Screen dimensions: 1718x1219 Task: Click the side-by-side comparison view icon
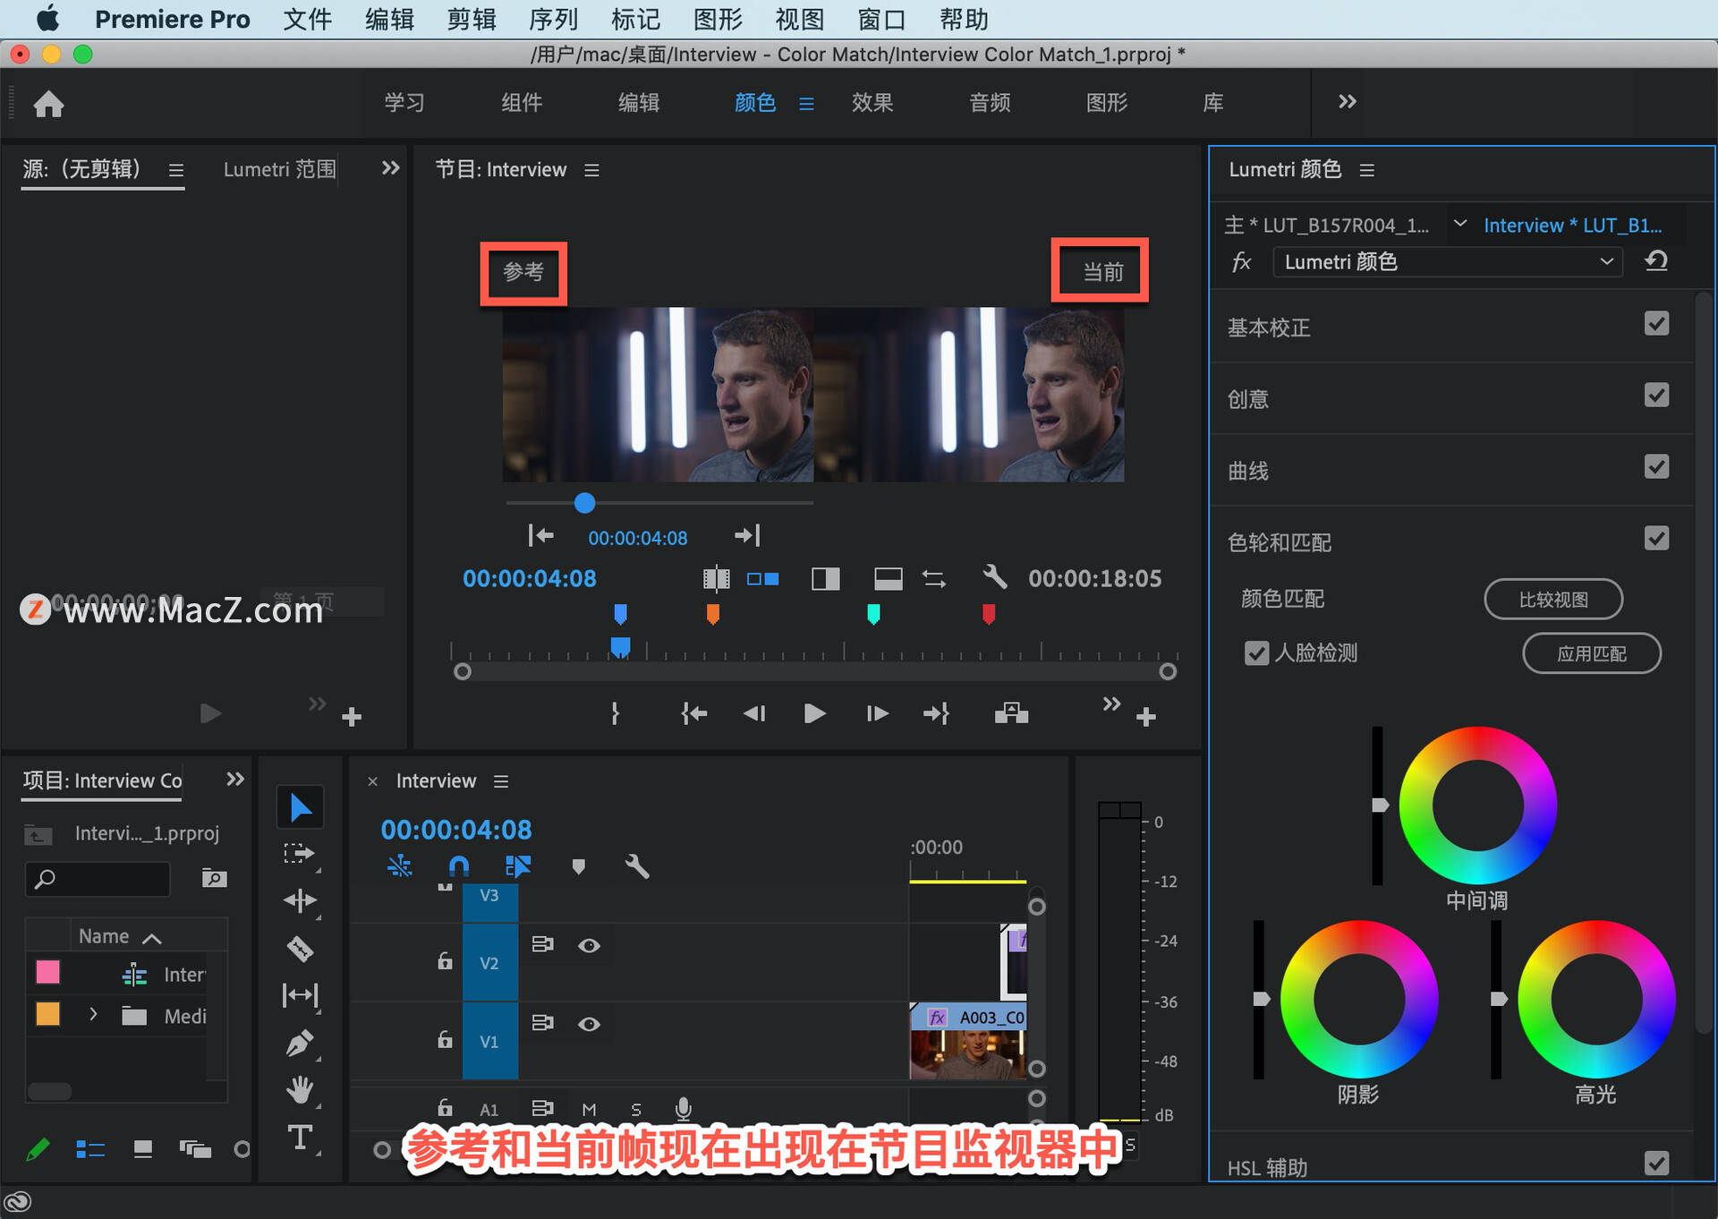763,579
